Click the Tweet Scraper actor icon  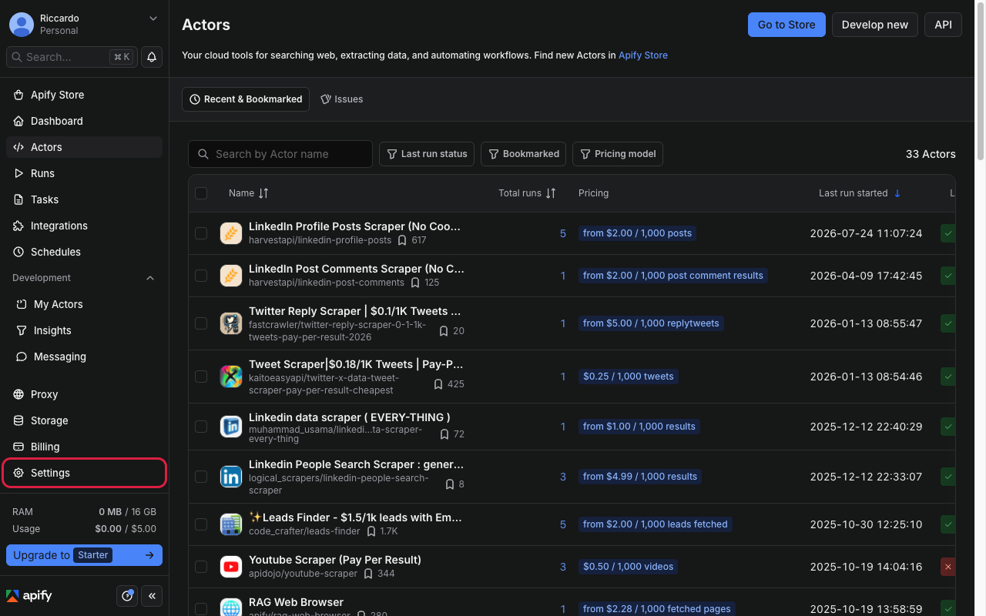231,377
